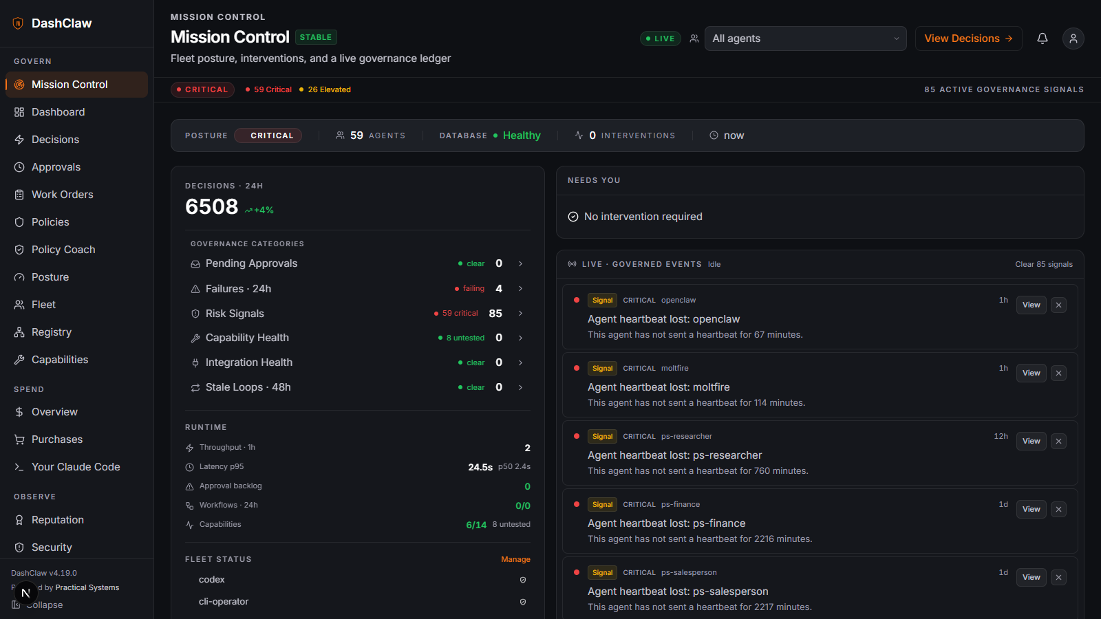Dismiss the ps-researcher heartbeat signal

pos(1059,442)
